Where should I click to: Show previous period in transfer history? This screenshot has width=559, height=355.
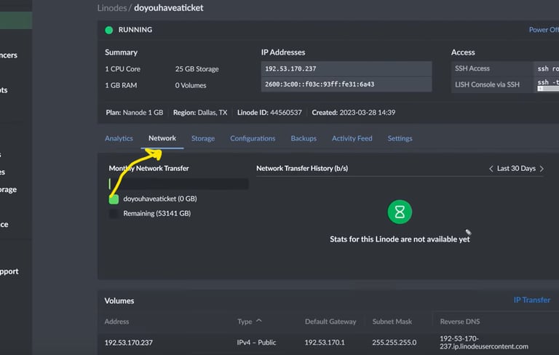[491, 169]
